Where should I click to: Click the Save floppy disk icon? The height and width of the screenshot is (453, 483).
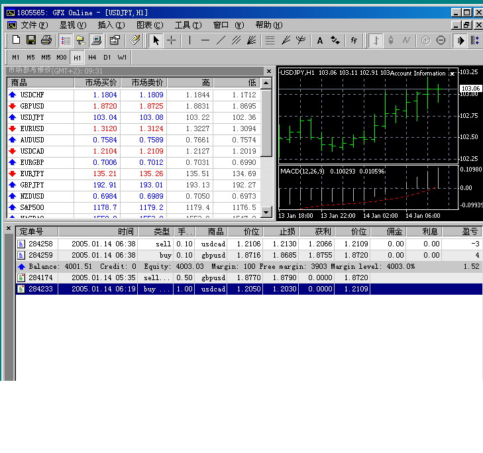pos(31,40)
